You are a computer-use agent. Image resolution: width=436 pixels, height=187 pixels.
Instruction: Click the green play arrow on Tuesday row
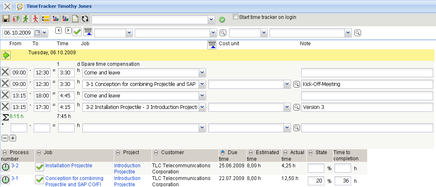(6, 55)
